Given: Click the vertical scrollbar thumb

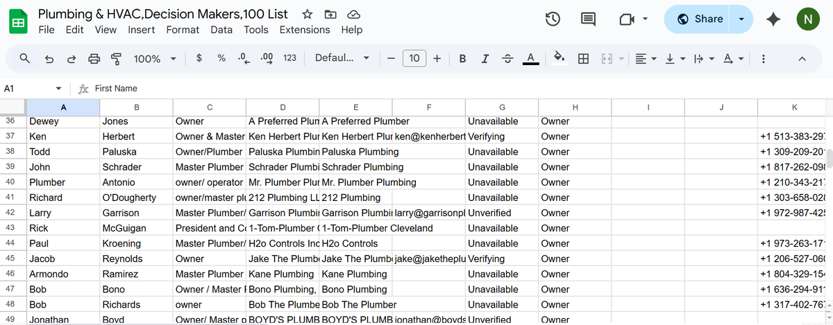Looking at the screenshot, I should pos(829,159).
